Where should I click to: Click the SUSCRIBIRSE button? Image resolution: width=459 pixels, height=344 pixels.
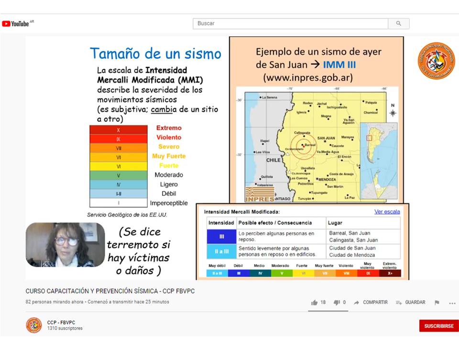439,326
